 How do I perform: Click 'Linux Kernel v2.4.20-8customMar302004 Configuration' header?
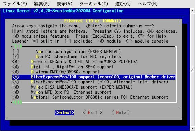(63, 11)
